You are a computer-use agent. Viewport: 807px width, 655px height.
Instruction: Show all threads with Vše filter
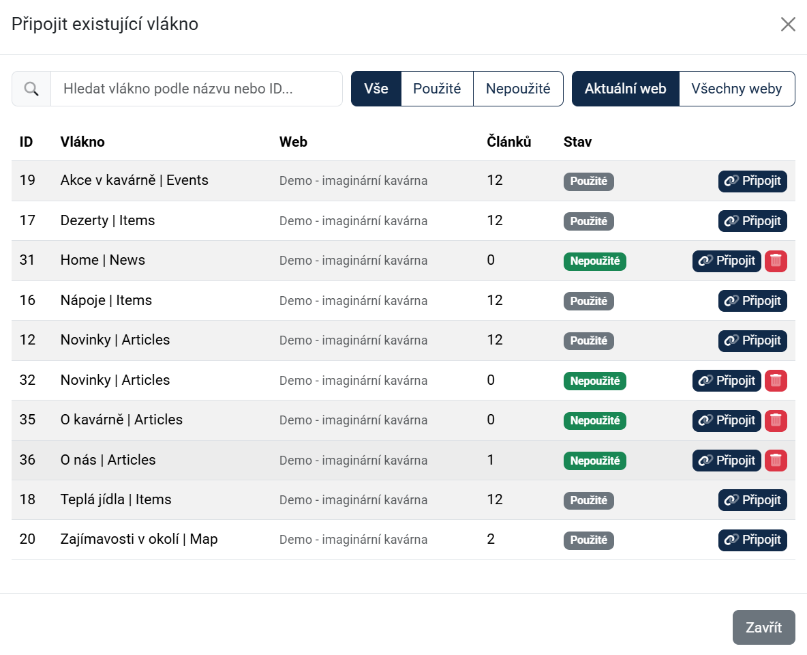click(x=376, y=89)
